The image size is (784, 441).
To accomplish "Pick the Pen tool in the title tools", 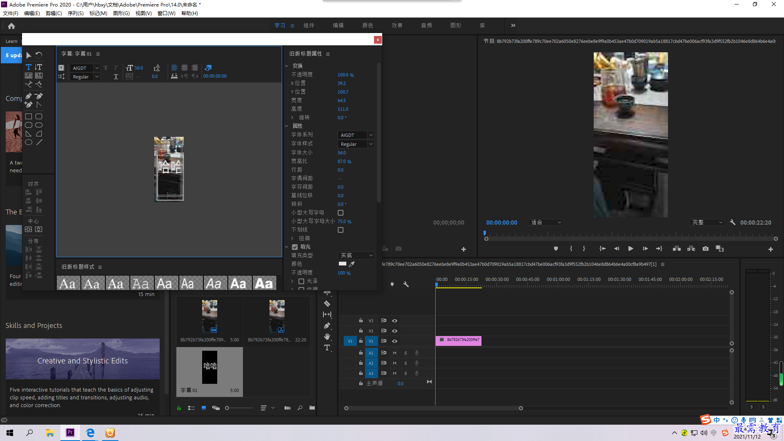I will (29, 96).
